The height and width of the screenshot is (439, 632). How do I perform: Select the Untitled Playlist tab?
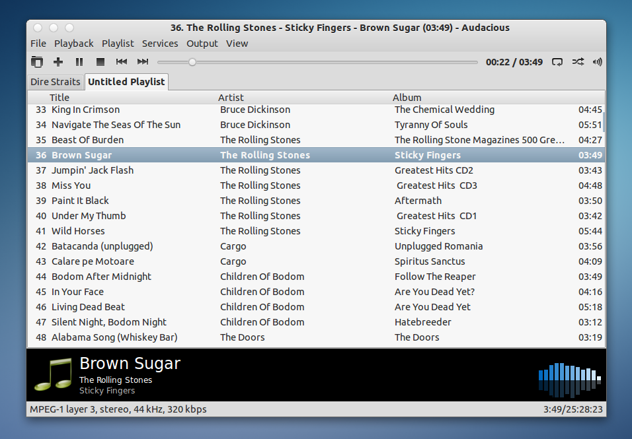click(126, 82)
